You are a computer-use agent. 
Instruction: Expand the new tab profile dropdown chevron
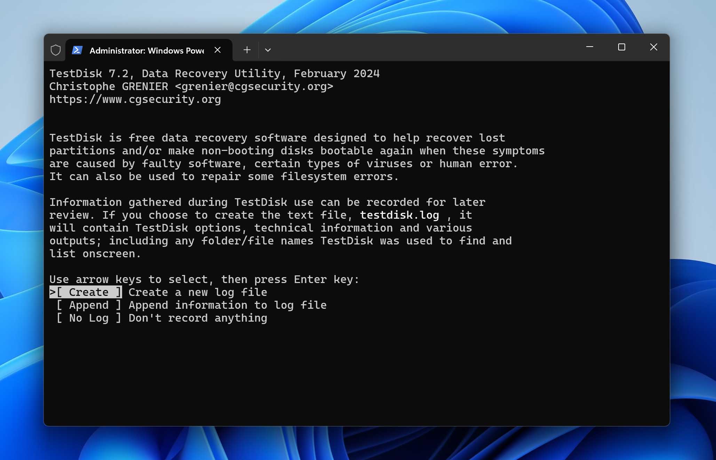[268, 50]
